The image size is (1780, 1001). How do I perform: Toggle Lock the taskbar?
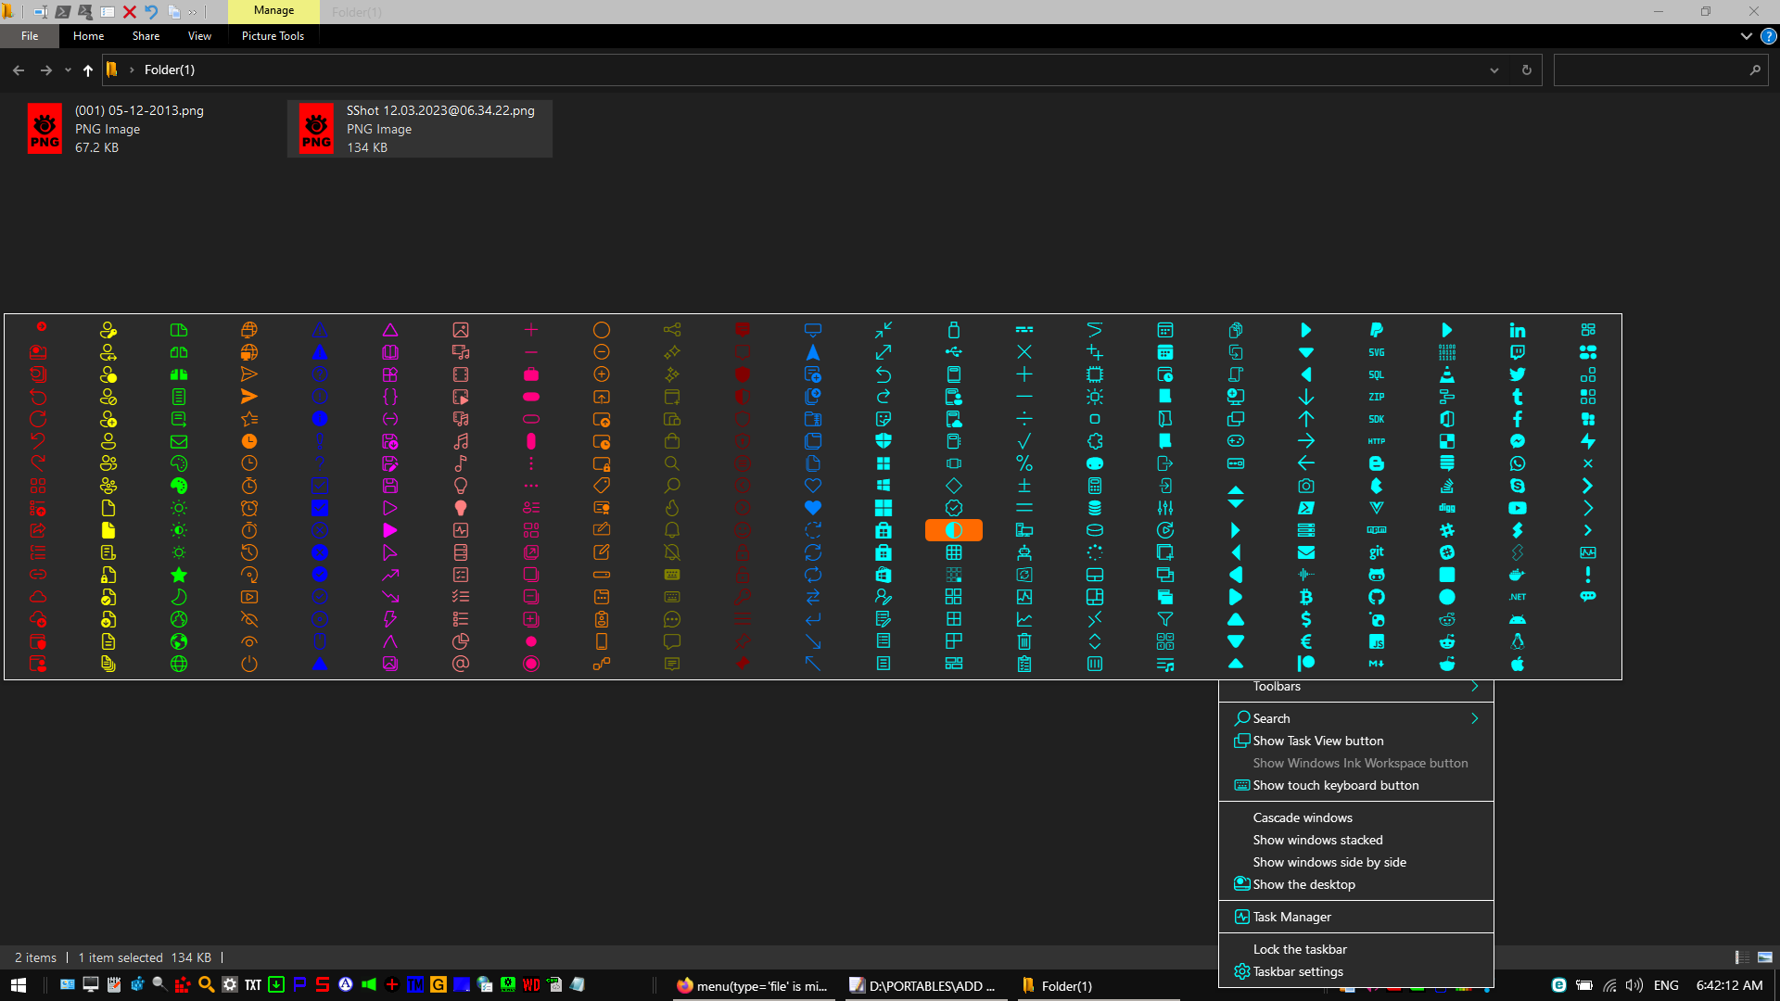[x=1300, y=949]
